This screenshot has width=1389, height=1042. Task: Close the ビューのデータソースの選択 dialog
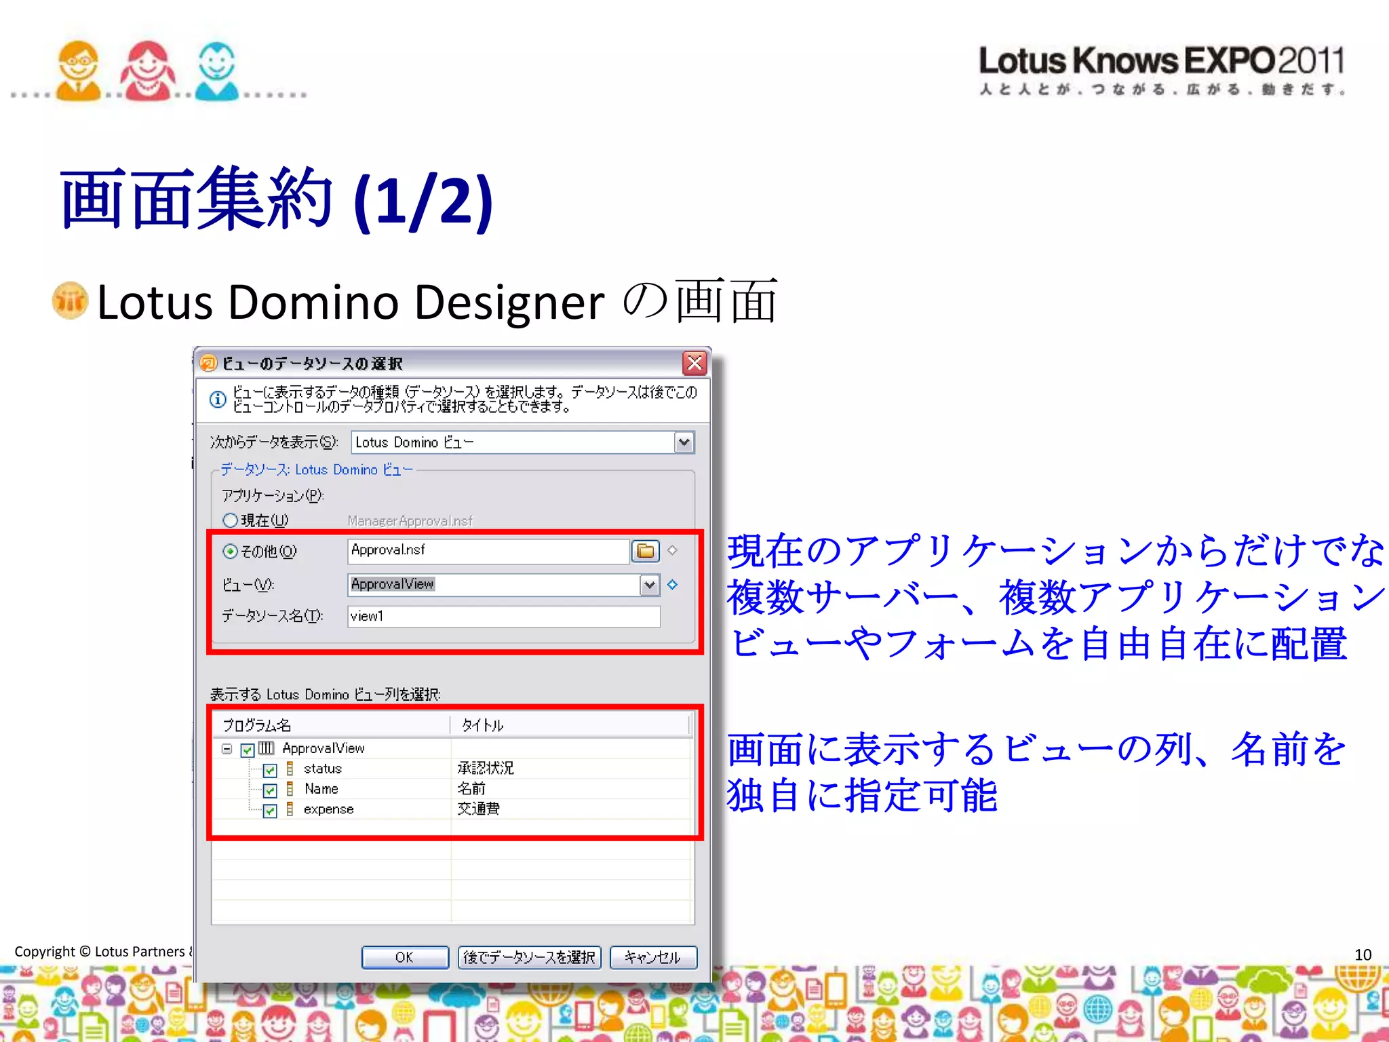[694, 363]
